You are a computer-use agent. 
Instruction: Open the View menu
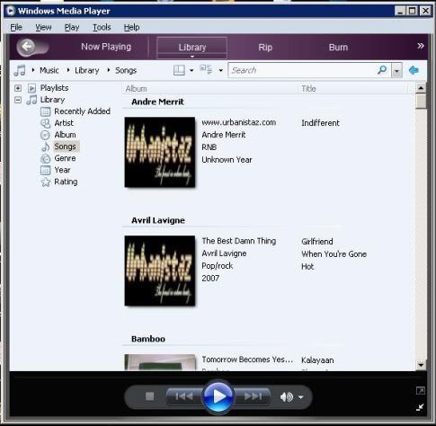tap(43, 27)
